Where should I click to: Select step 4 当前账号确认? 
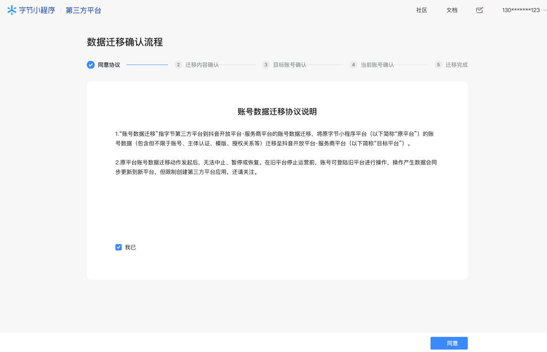[x=372, y=65]
